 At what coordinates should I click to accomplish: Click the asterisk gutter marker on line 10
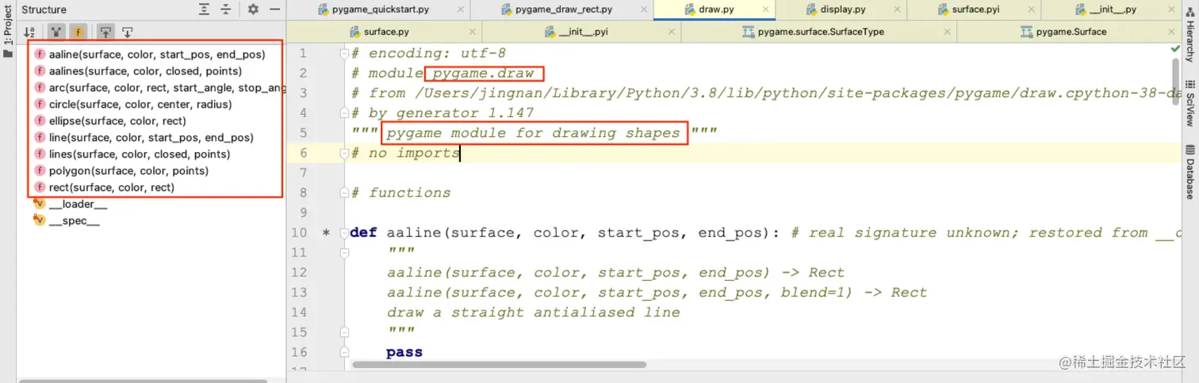[326, 233]
